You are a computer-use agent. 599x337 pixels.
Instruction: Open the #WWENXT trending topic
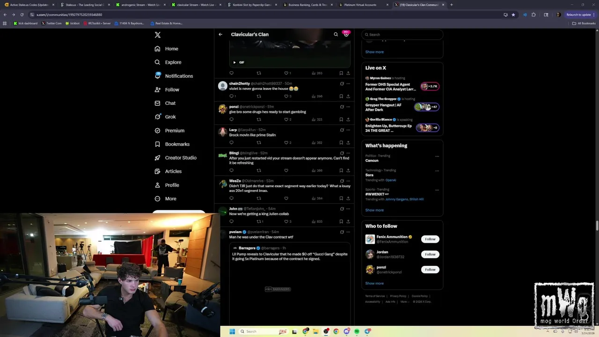[377, 194]
